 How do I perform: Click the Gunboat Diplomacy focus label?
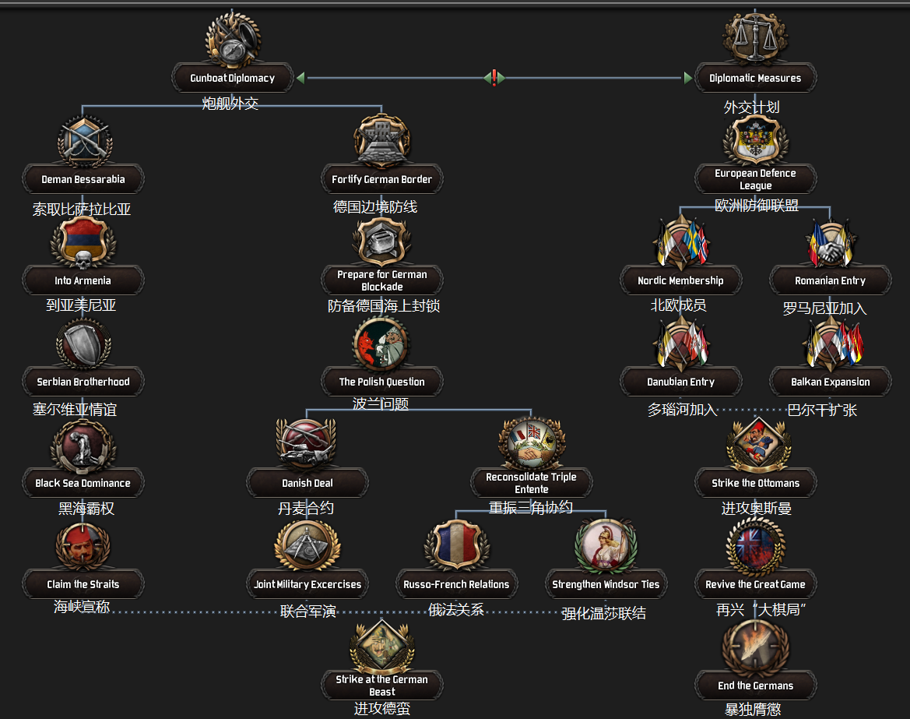[x=233, y=79]
